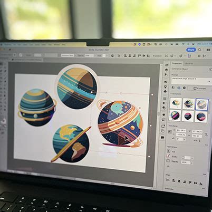The width and height of the screenshot is (212, 212).
Task: Open the Layers panel icon in the dock
Action: point(166,70)
